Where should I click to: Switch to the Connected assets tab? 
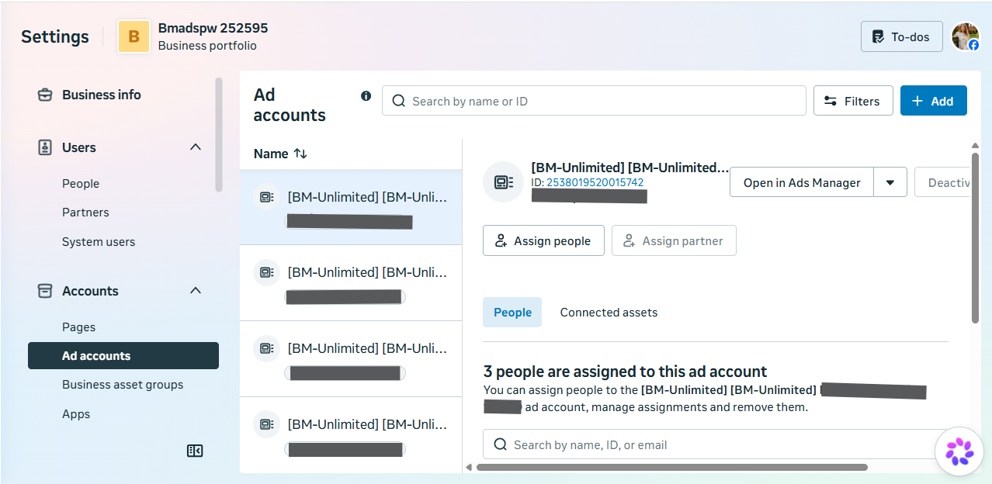pos(609,313)
